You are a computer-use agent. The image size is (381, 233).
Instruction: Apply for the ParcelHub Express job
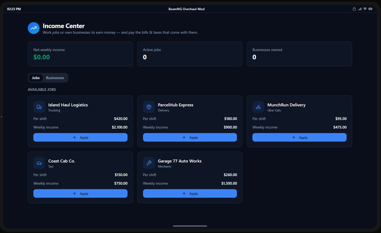point(190,137)
